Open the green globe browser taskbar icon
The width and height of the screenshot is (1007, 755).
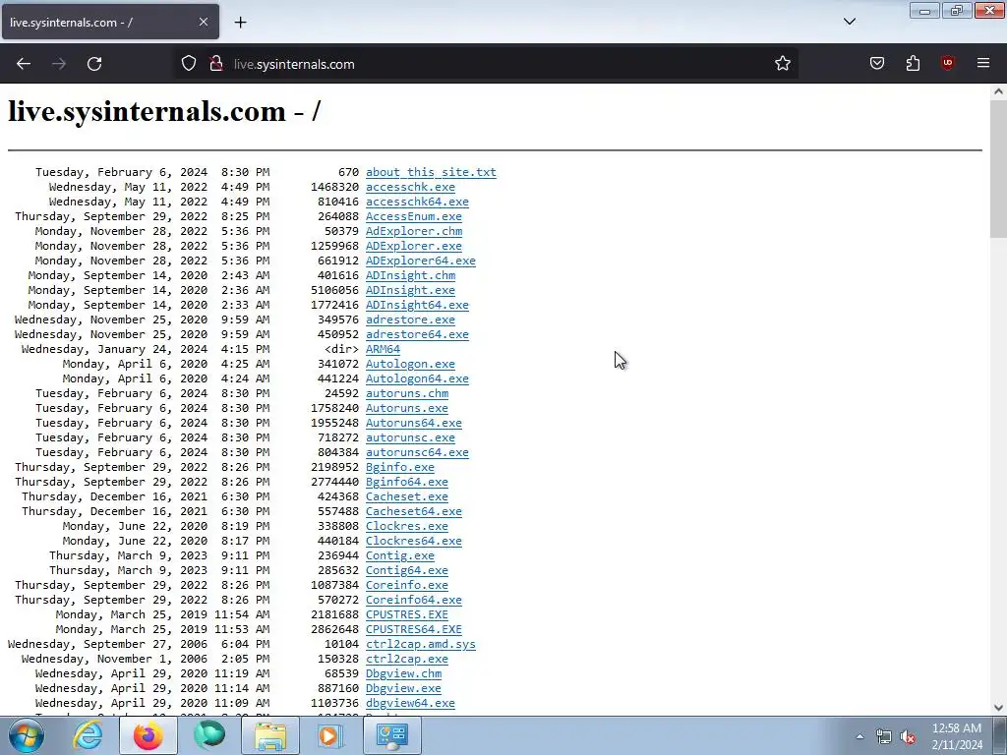coord(209,735)
